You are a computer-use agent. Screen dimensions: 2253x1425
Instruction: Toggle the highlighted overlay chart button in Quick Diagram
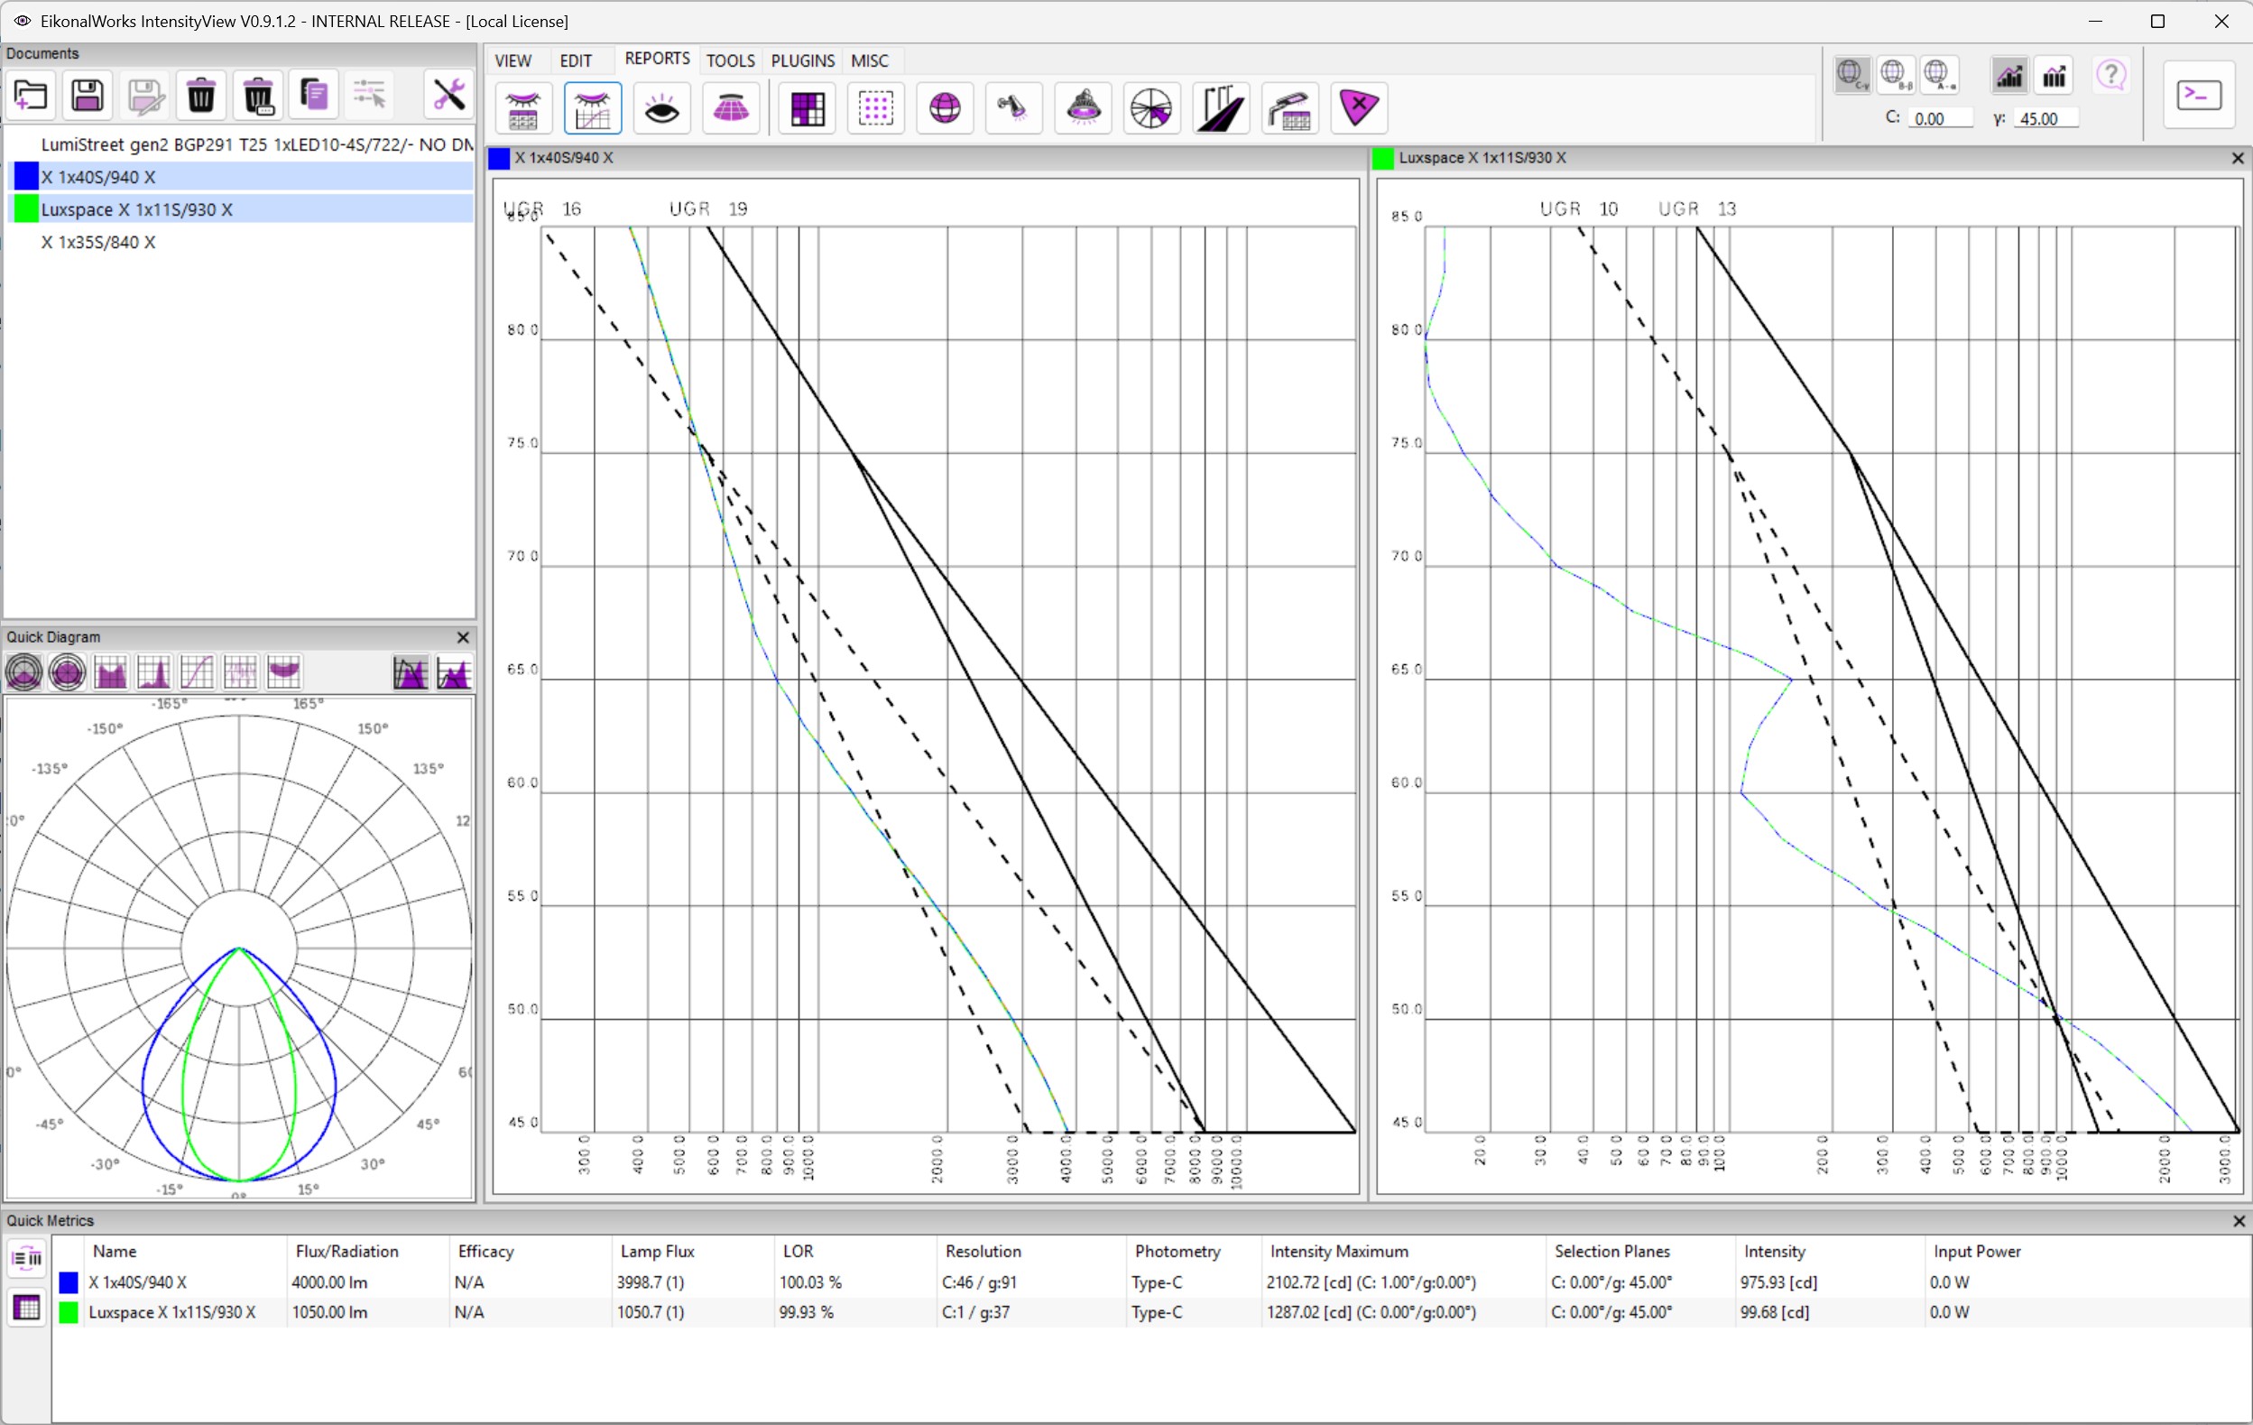(x=411, y=671)
